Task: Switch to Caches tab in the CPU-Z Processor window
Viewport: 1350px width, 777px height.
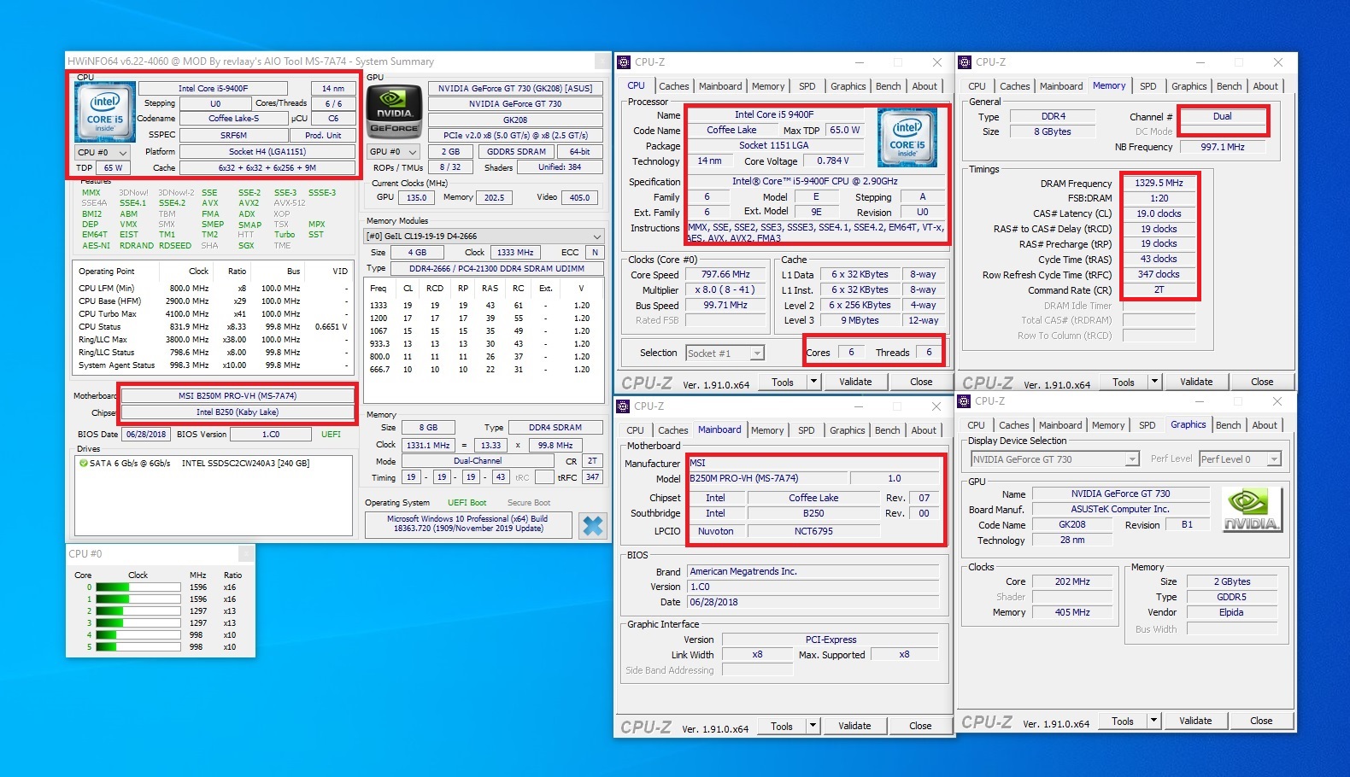Action: click(673, 86)
